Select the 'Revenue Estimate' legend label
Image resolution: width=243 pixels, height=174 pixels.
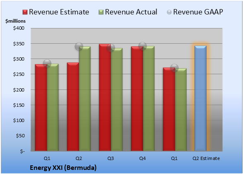pos(59,12)
